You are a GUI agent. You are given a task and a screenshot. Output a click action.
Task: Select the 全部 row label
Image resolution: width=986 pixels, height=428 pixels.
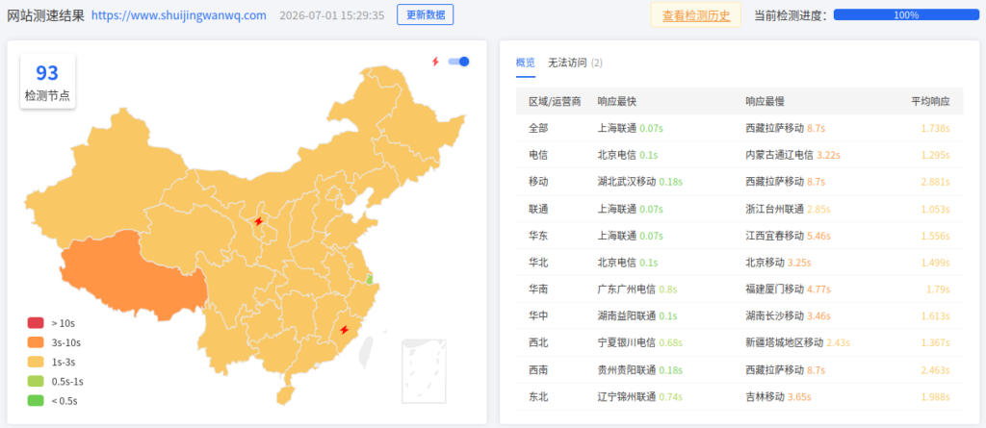click(538, 128)
